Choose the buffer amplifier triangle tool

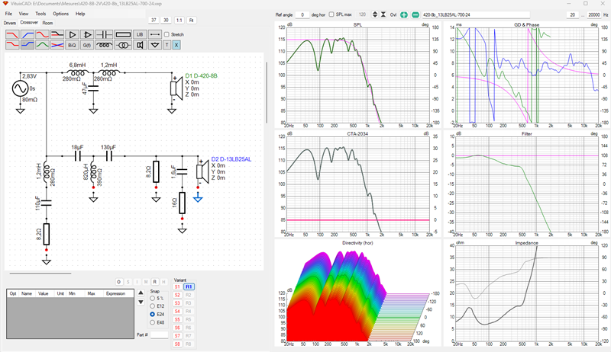pyautogui.click(x=72, y=34)
